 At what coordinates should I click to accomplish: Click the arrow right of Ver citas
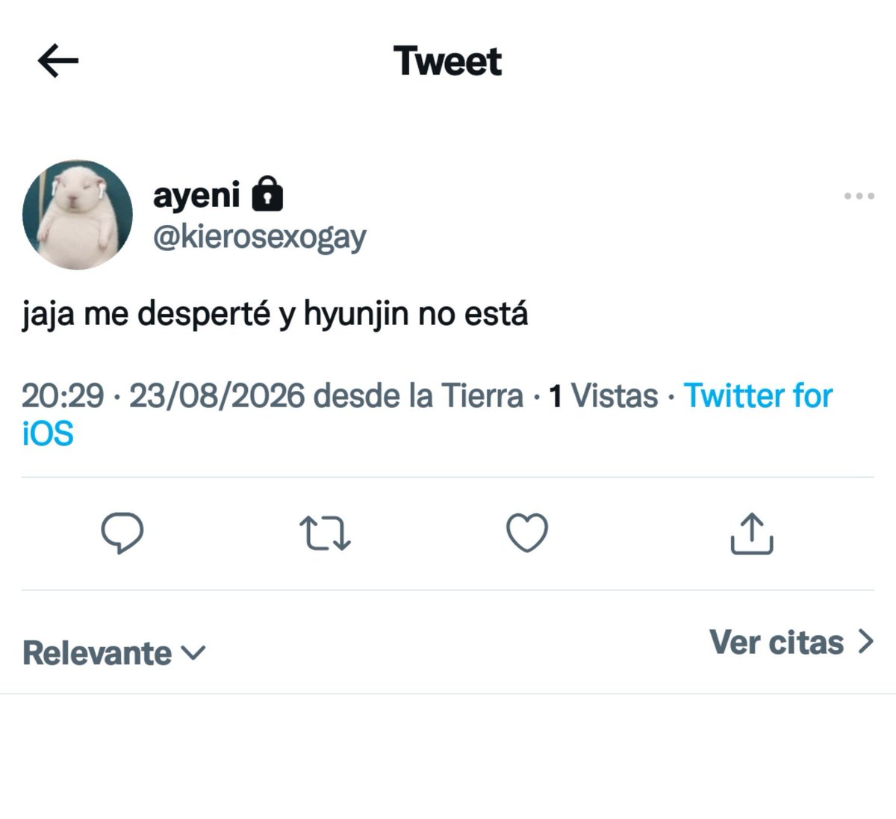pos(865,642)
